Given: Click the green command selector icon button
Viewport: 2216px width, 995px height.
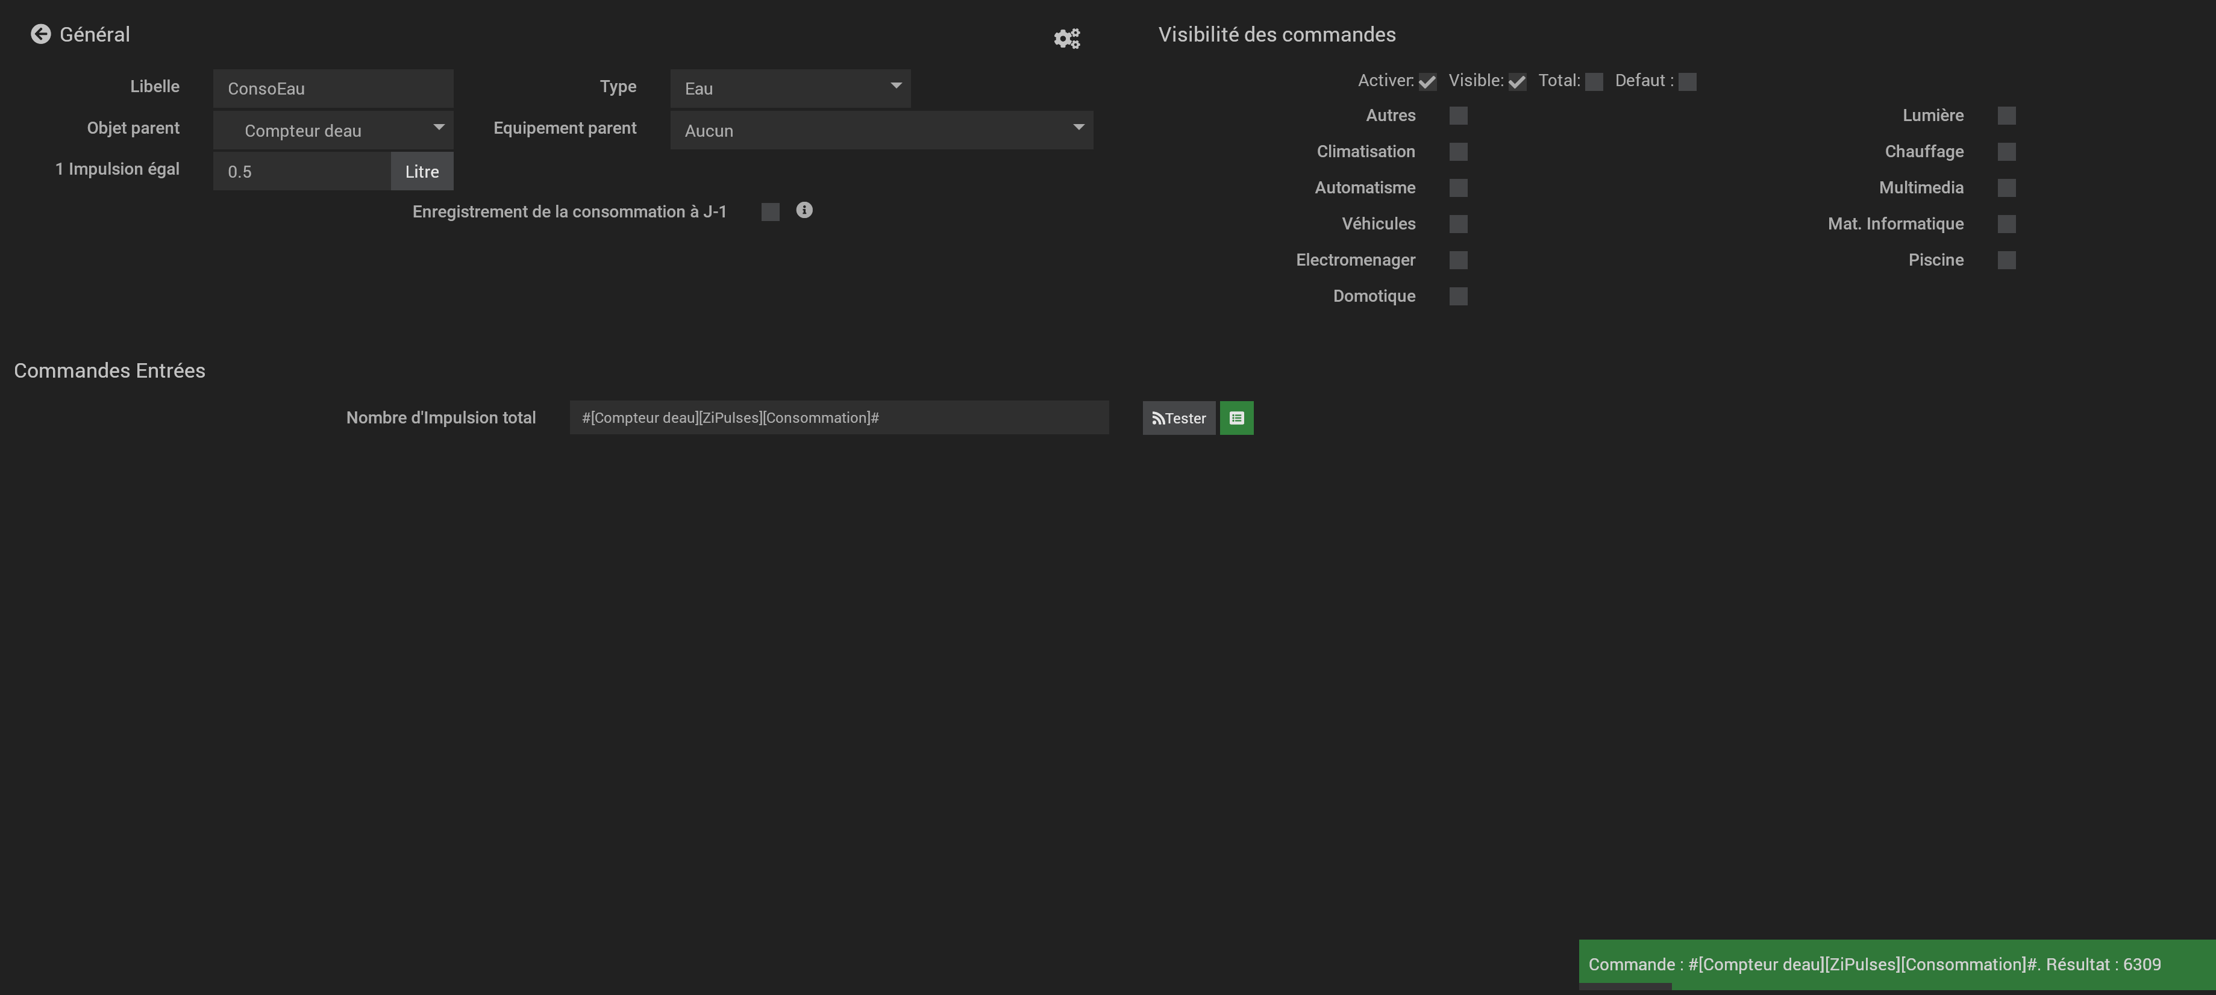Looking at the screenshot, I should 1236,418.
